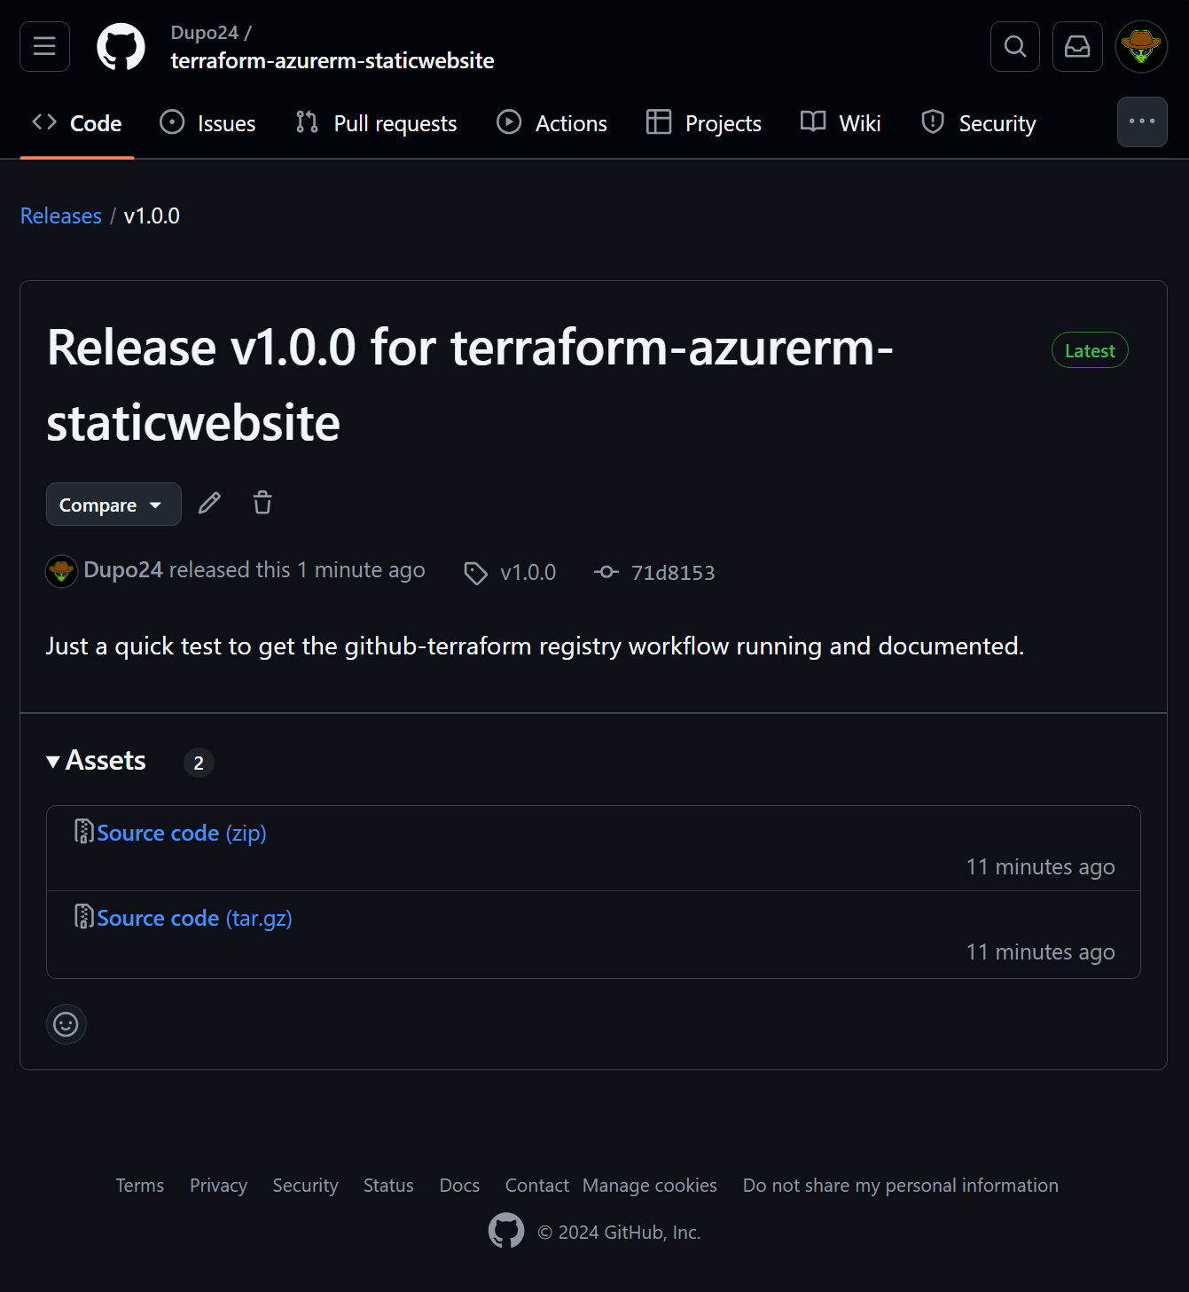Open the search icon in the header
1189x1292 pixels.
click(x=1015, y=46)
